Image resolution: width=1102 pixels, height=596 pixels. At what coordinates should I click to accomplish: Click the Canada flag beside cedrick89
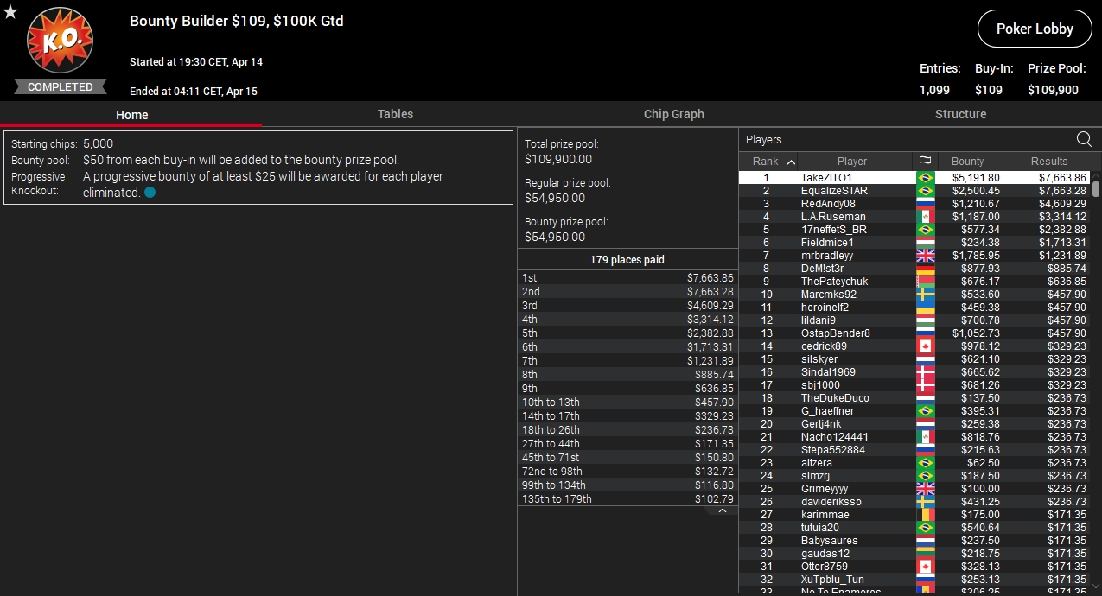[x=925, y=346]
